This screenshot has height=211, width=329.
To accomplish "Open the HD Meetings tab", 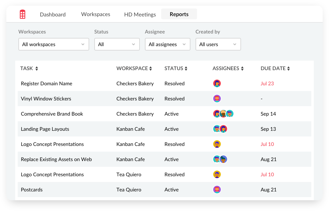I will point(140,15).
